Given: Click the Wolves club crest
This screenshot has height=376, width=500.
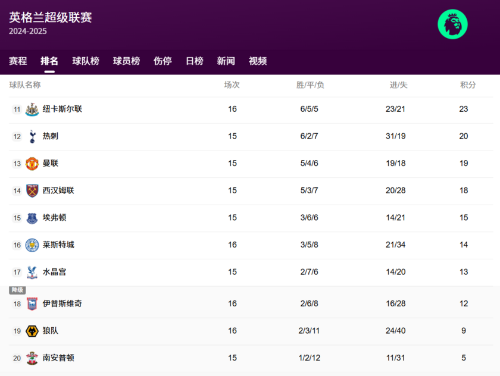Looking at the screenshot, I should pos(32,331).
